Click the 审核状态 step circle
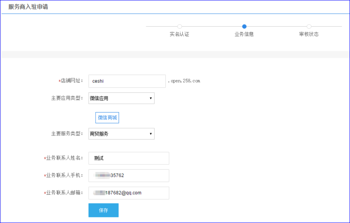350x223 pixels. (x=309, y=26)
